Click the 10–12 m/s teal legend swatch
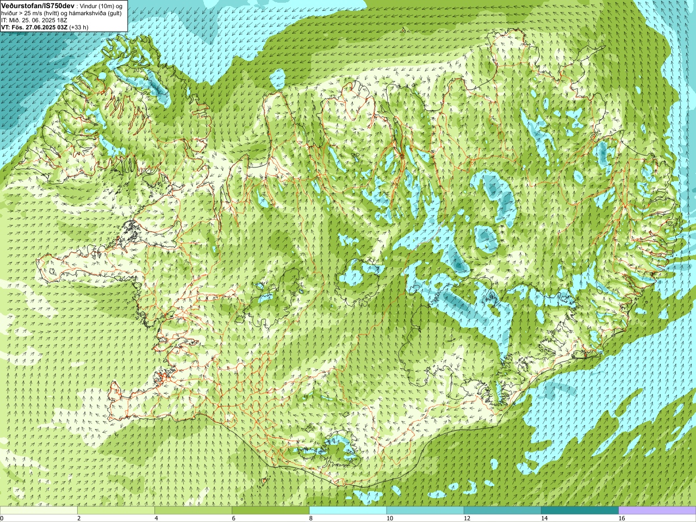The width and height of the screenshot is (696, 522). tap(425, 511)
